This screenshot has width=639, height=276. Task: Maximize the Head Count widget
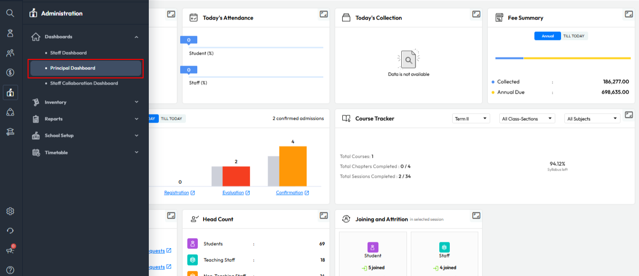(323, 216)
